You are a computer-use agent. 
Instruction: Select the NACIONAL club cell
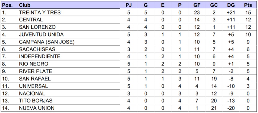[69, 93]
